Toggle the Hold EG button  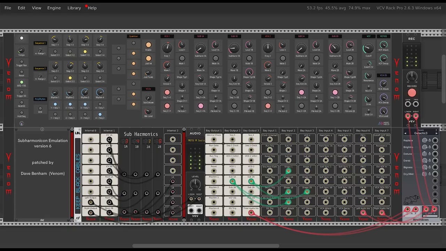point(22,102)
